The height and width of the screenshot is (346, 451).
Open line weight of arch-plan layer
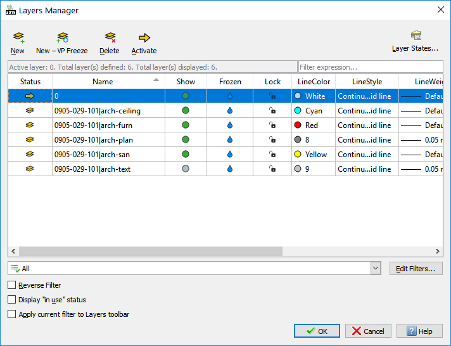coord(421,140)
